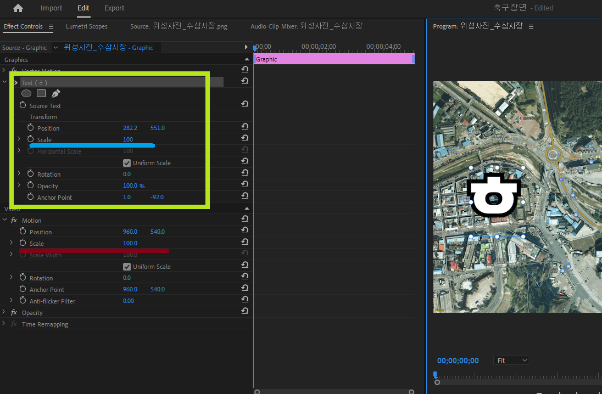Screen dimensions: 602x394
Task: Open the Effect Controls panel menu icon
Action: pyautogui.click(x=51, y=26)
